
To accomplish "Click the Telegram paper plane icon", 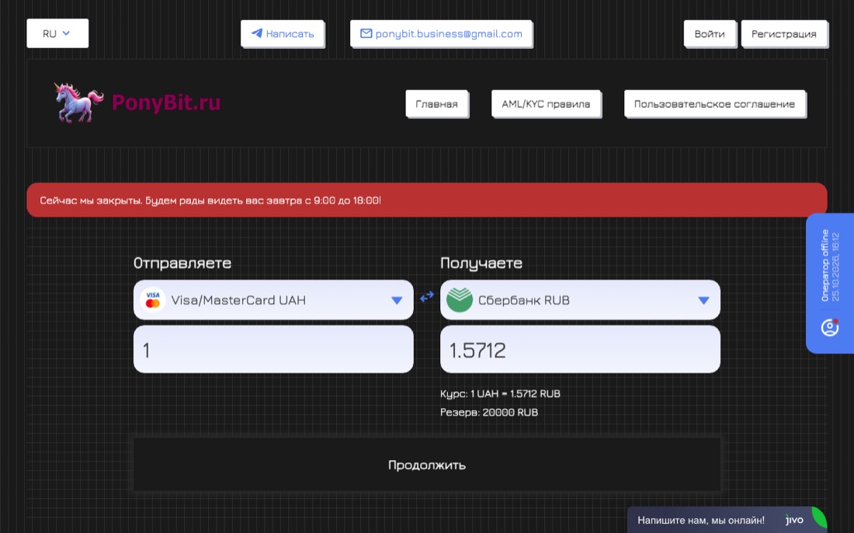I will [256, 33].
